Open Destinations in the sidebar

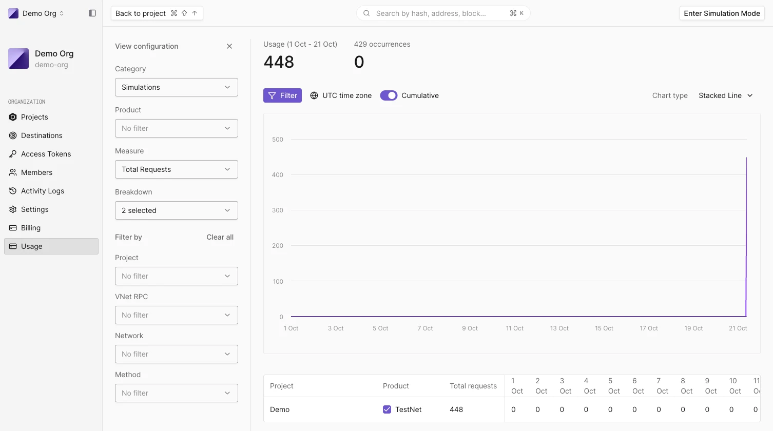[51, 135]
